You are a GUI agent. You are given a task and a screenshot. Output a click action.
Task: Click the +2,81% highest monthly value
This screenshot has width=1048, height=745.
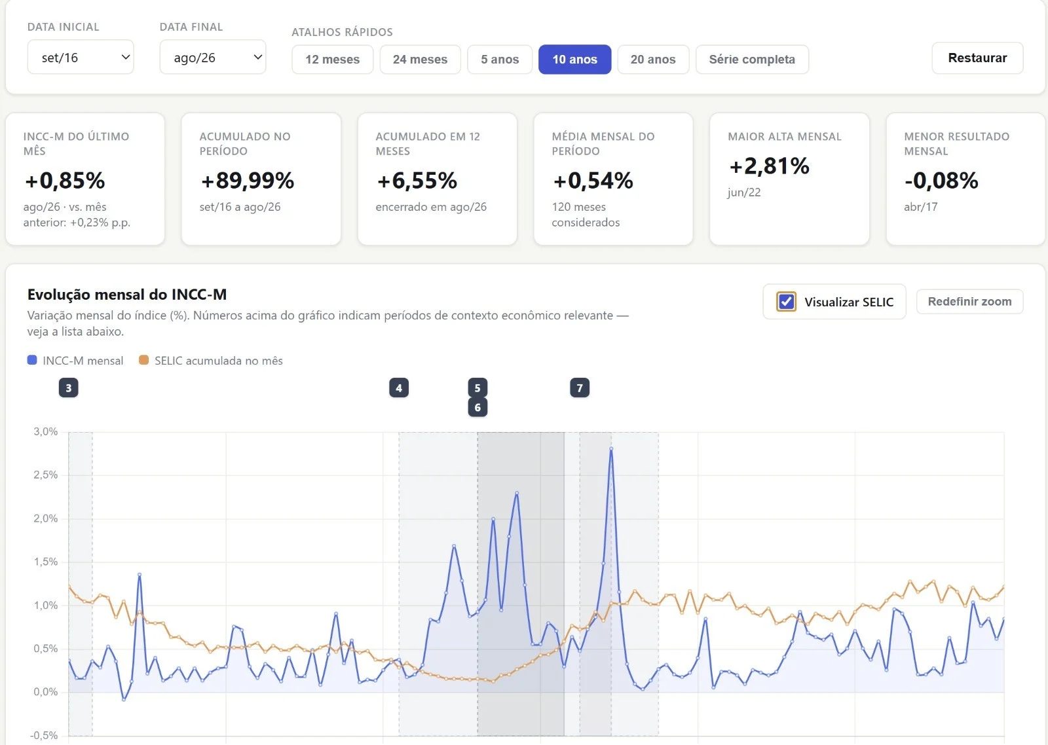click(769, 166)
